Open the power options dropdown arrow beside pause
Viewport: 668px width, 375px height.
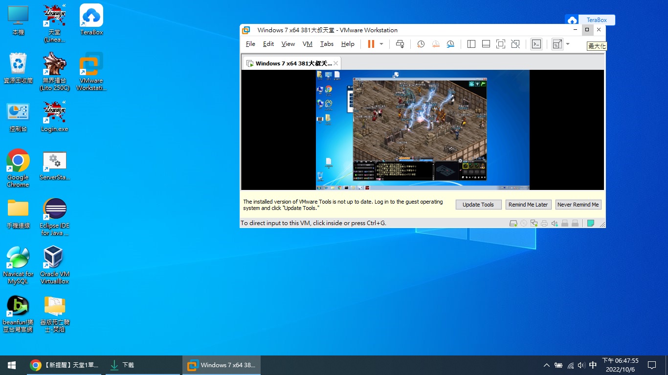coord(381,44)
